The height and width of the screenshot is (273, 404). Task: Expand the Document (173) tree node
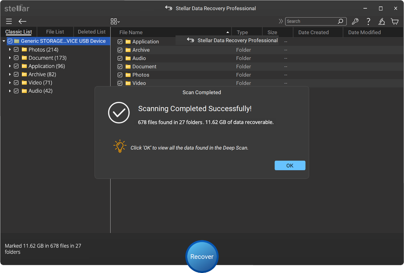[10, 58]
